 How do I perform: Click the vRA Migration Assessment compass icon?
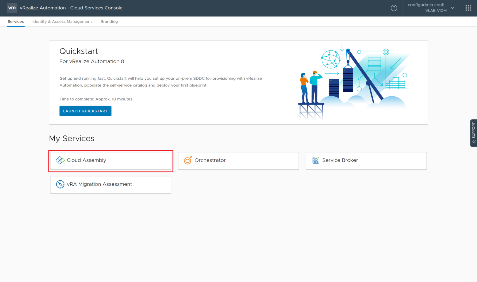60,184
